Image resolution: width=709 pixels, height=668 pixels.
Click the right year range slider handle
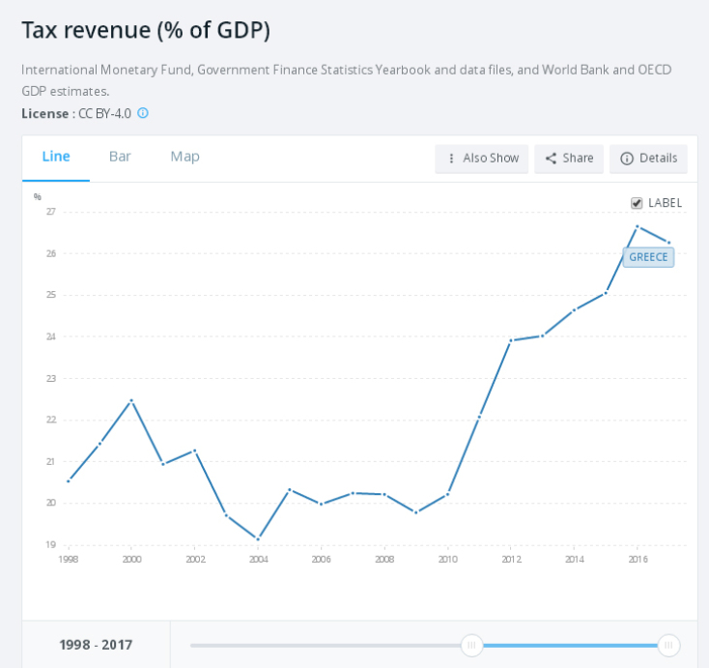click(x=668, y=645)
